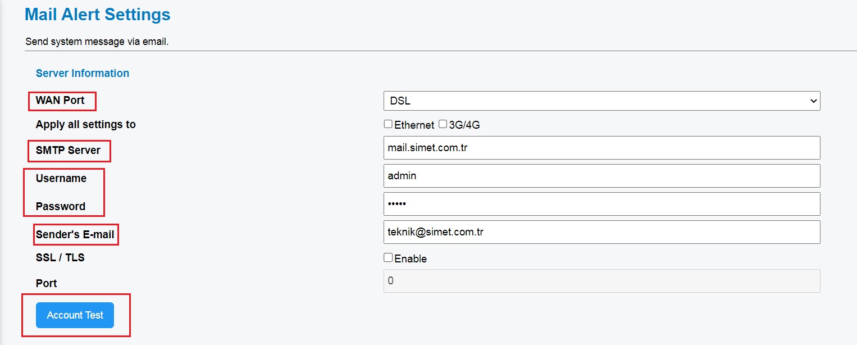Viewport: 857px width, 345px height.
Task: Click the WAN Port label
Action: pyautogui.click(x=60, y=101)
